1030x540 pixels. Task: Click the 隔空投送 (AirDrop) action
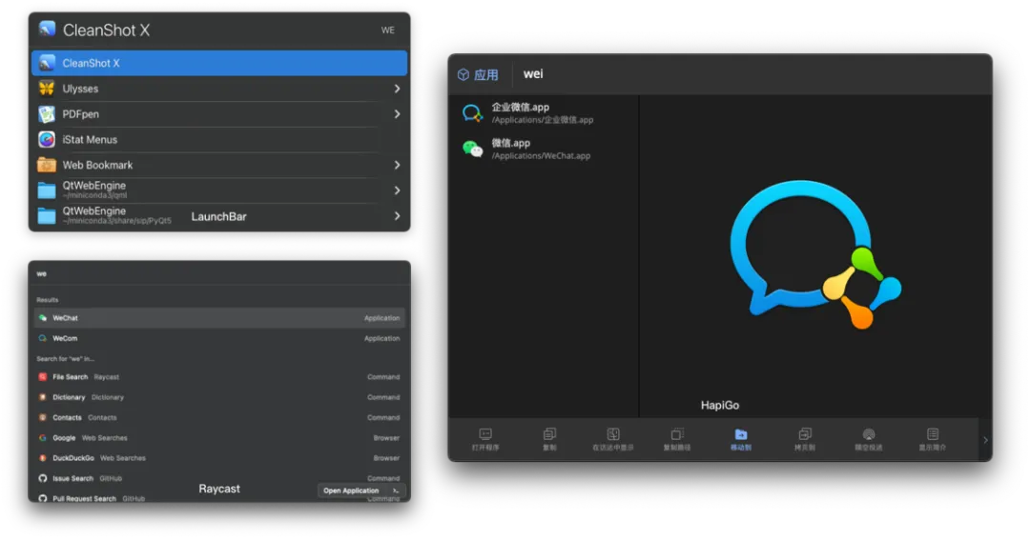click(x=869, y=439)
